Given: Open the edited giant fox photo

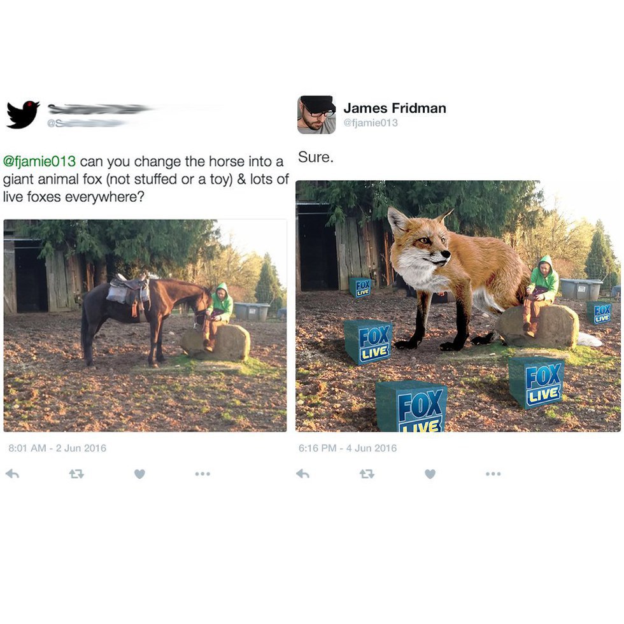Looking at the screenshot, I should (458, 306).
